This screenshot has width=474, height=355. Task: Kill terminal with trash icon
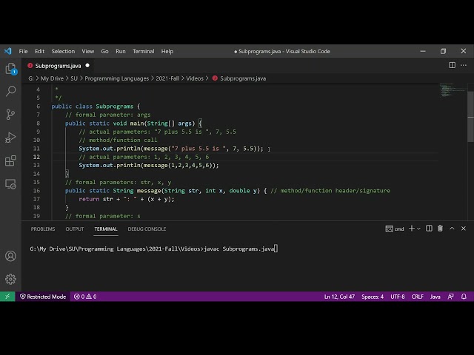(440, 229)
